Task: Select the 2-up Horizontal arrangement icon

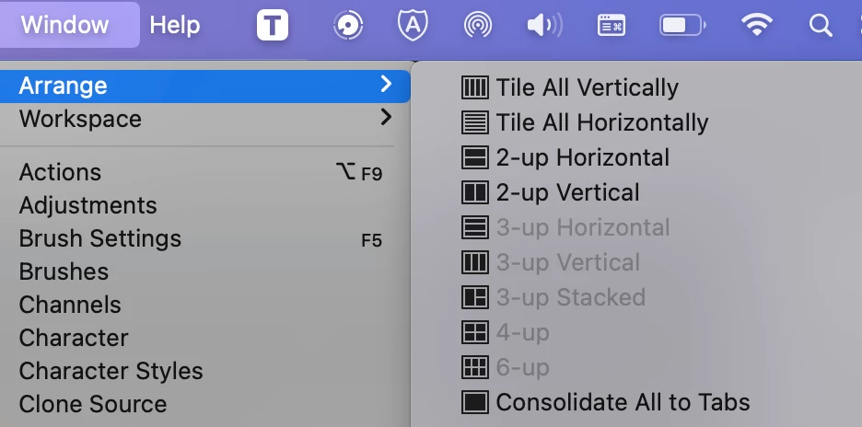Action: (x=474, y=157)
